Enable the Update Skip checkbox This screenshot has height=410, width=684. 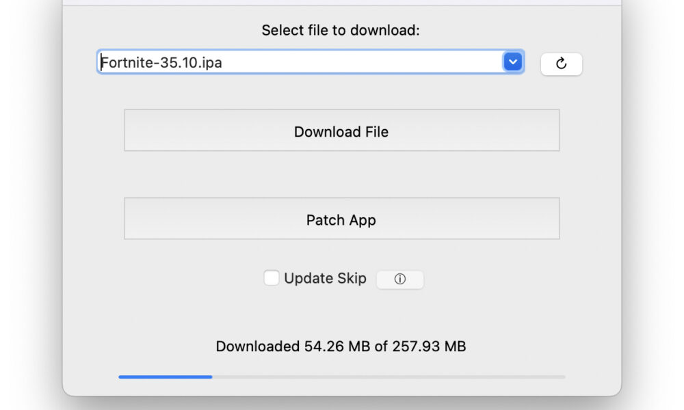pos(272,278)
